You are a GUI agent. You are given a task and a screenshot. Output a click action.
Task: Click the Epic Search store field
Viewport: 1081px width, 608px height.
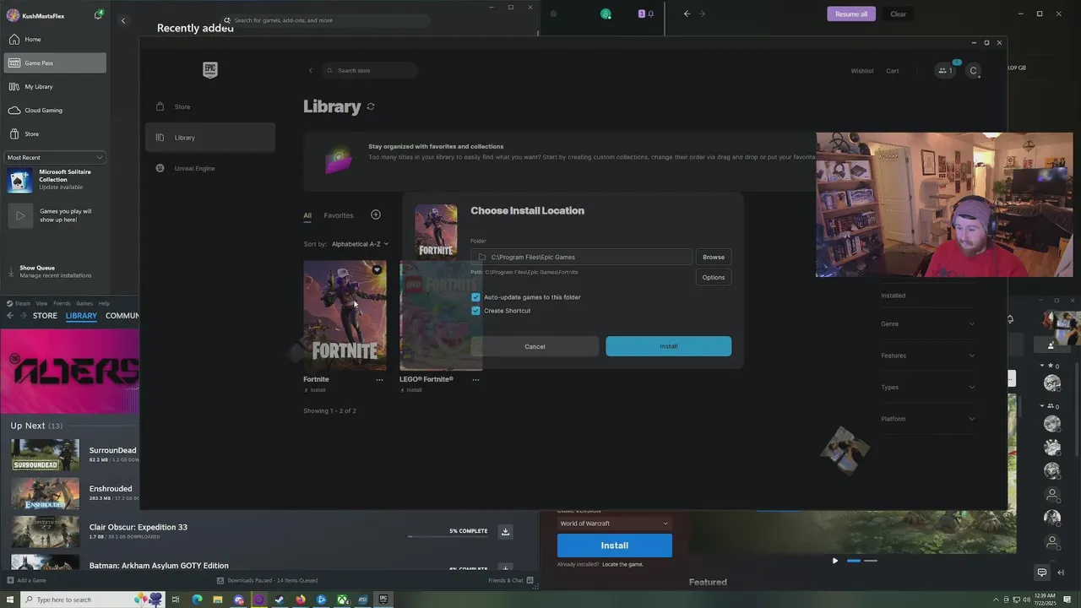[x=370, y=70]
